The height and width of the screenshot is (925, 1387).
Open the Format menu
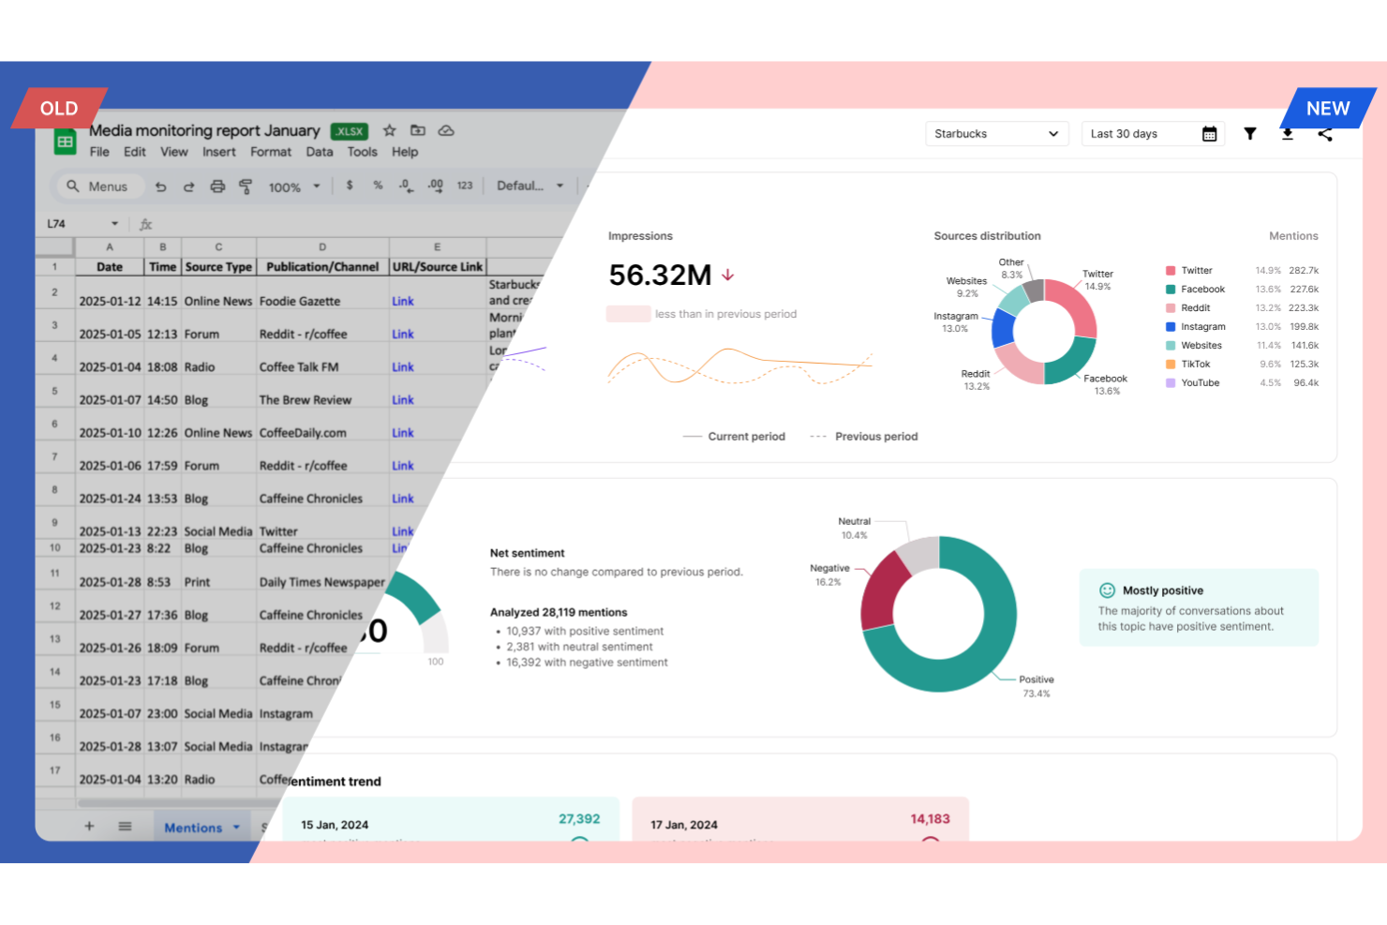click(271, 152)
